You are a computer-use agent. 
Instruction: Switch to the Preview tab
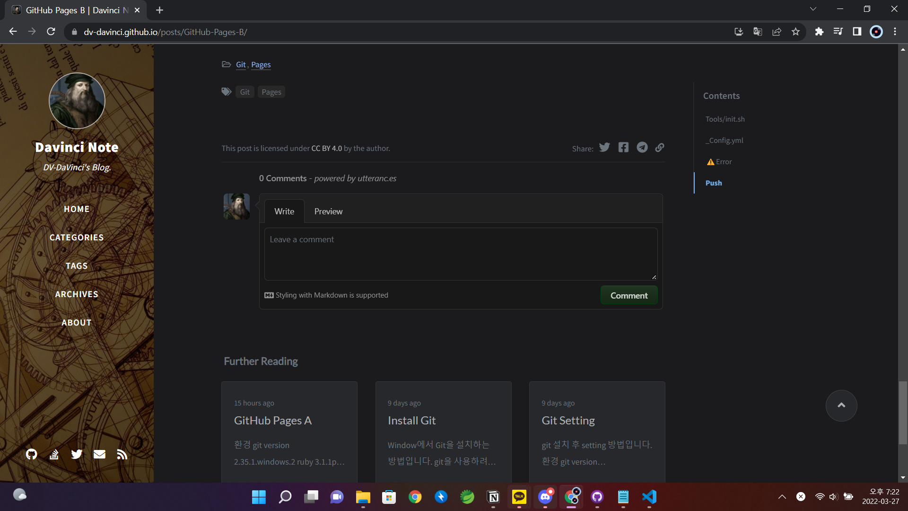(x=328, y=211)
